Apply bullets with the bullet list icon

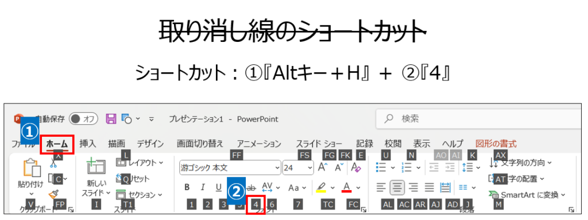pos(381,167)
